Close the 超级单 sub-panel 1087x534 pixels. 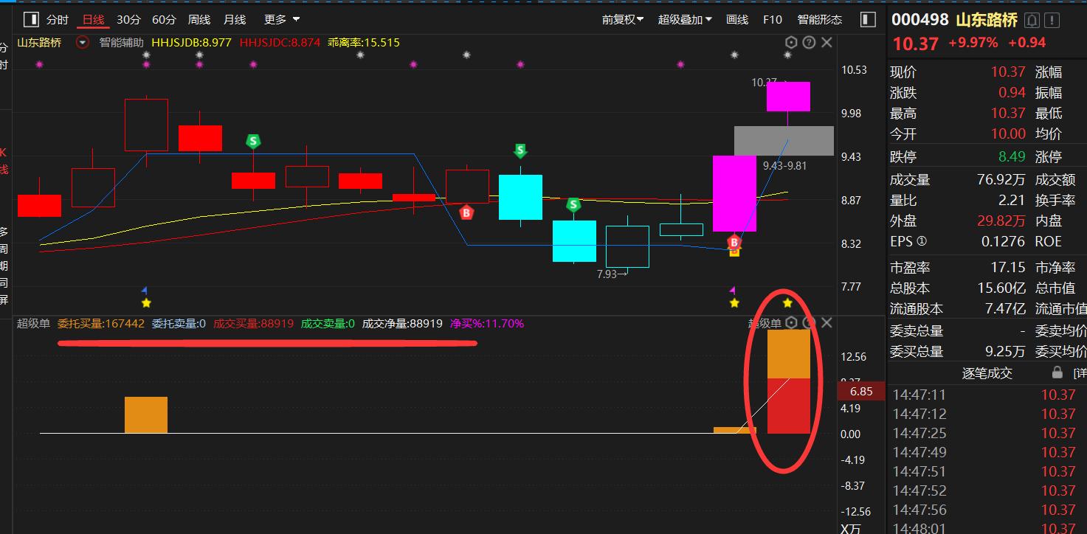pyautogui.click(x=827, y=323)
